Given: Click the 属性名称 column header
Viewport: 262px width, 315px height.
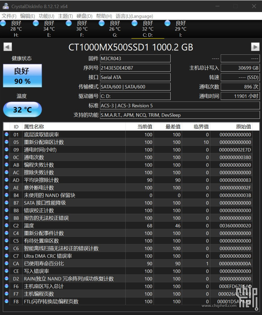Looking at the screenshot, I should (74, 127).
